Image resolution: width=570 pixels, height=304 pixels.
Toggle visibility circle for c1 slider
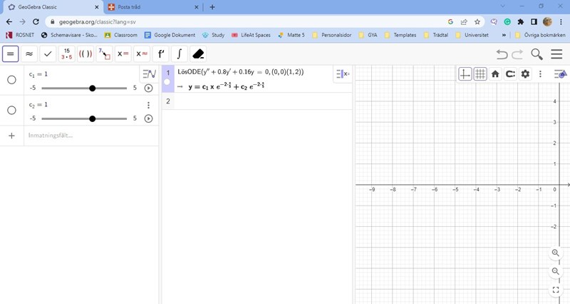coord(11,80)
